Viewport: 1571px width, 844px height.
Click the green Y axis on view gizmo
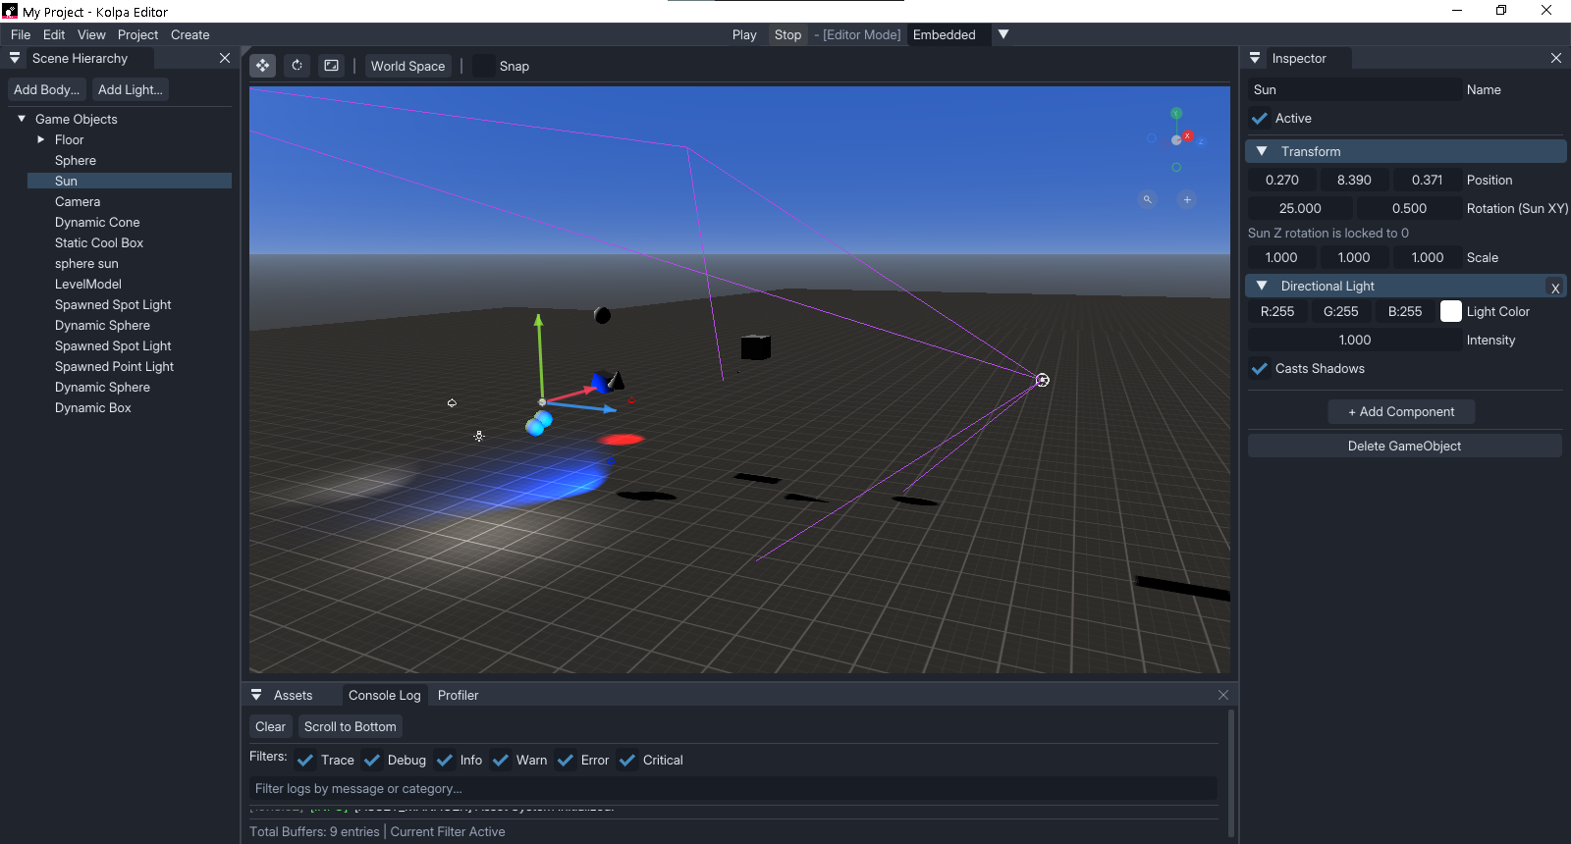point(1176,114)
